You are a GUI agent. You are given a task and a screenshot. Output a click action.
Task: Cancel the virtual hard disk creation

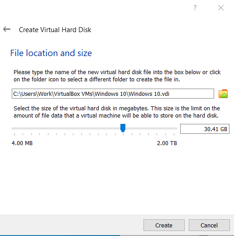(x=209, y=225)
